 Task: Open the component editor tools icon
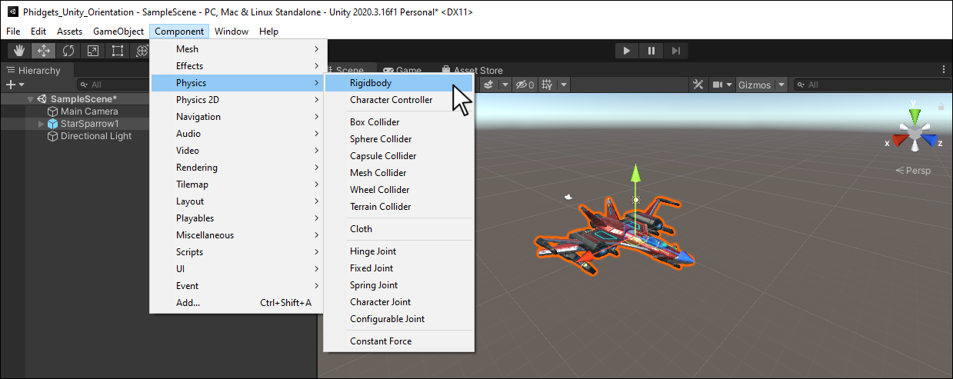click(x=698, y=85)
